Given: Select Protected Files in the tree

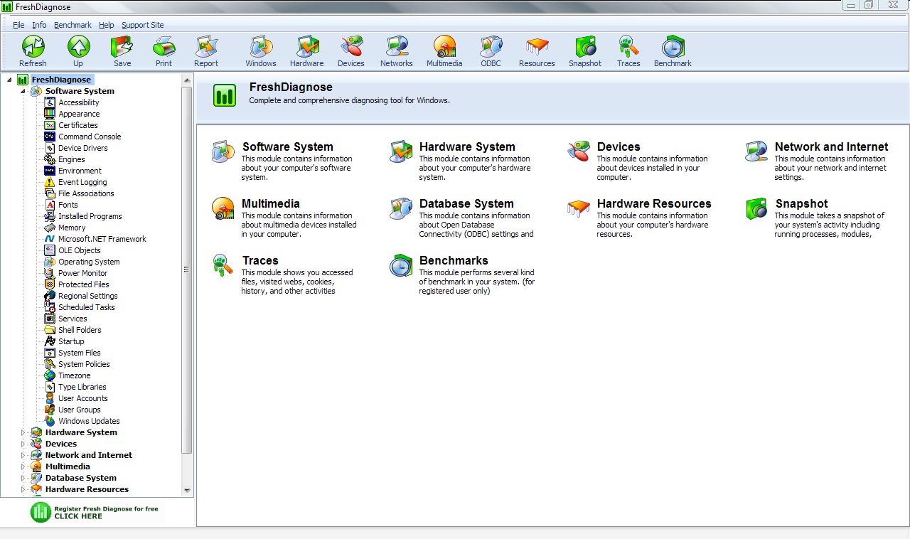Looking at the screenshot, I should point(84,284).
